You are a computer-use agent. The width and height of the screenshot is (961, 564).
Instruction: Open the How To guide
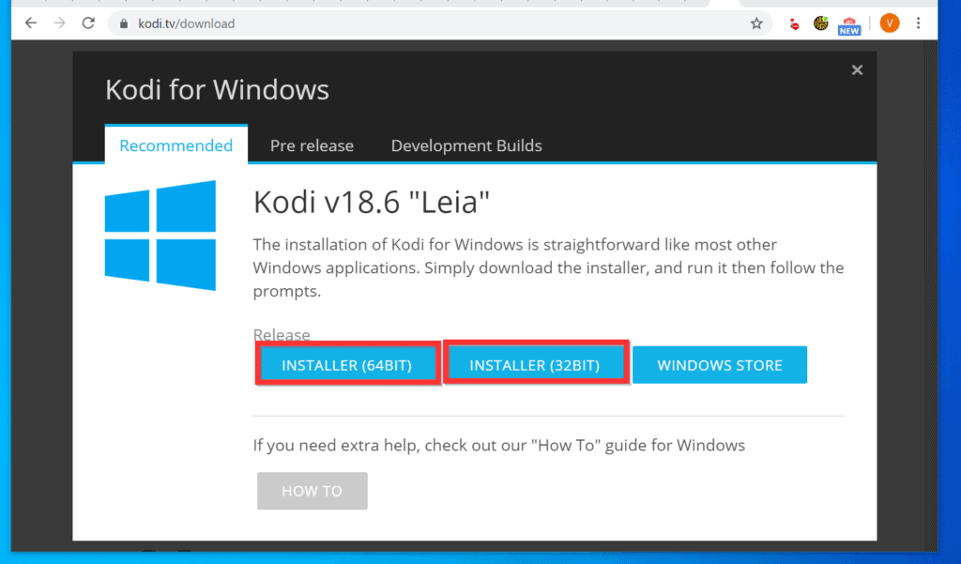point(312,490)
